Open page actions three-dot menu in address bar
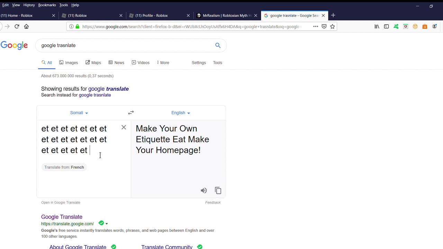 (316, 26)
